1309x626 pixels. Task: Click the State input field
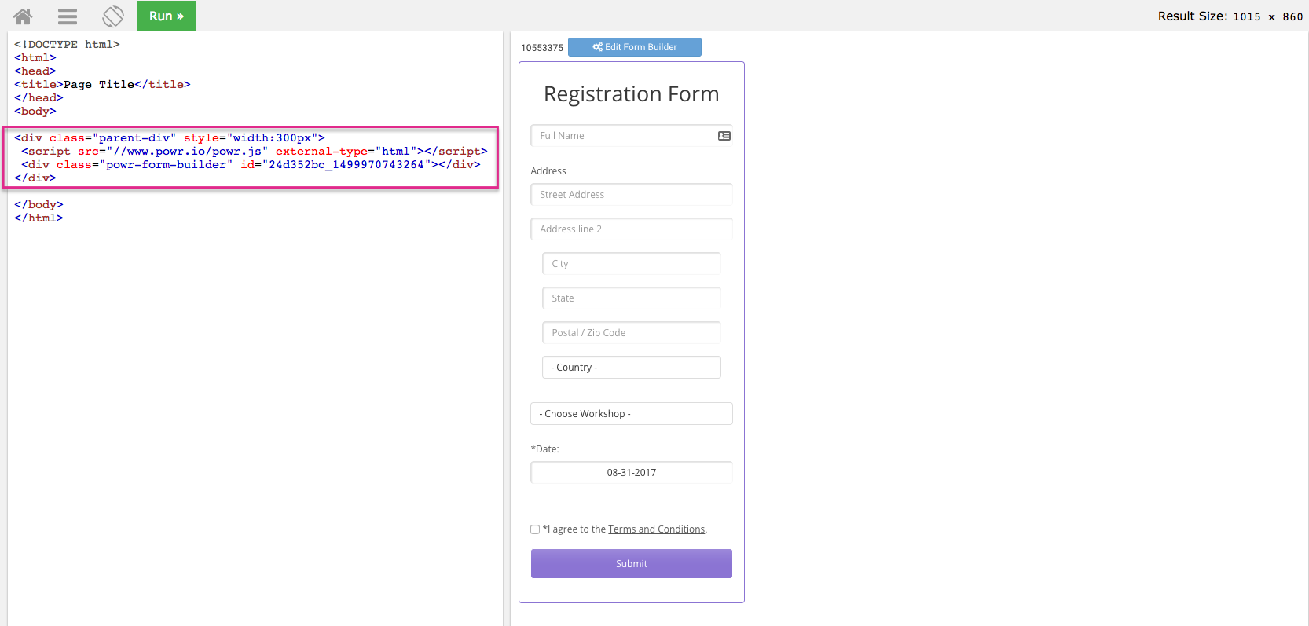coord(632,298)
